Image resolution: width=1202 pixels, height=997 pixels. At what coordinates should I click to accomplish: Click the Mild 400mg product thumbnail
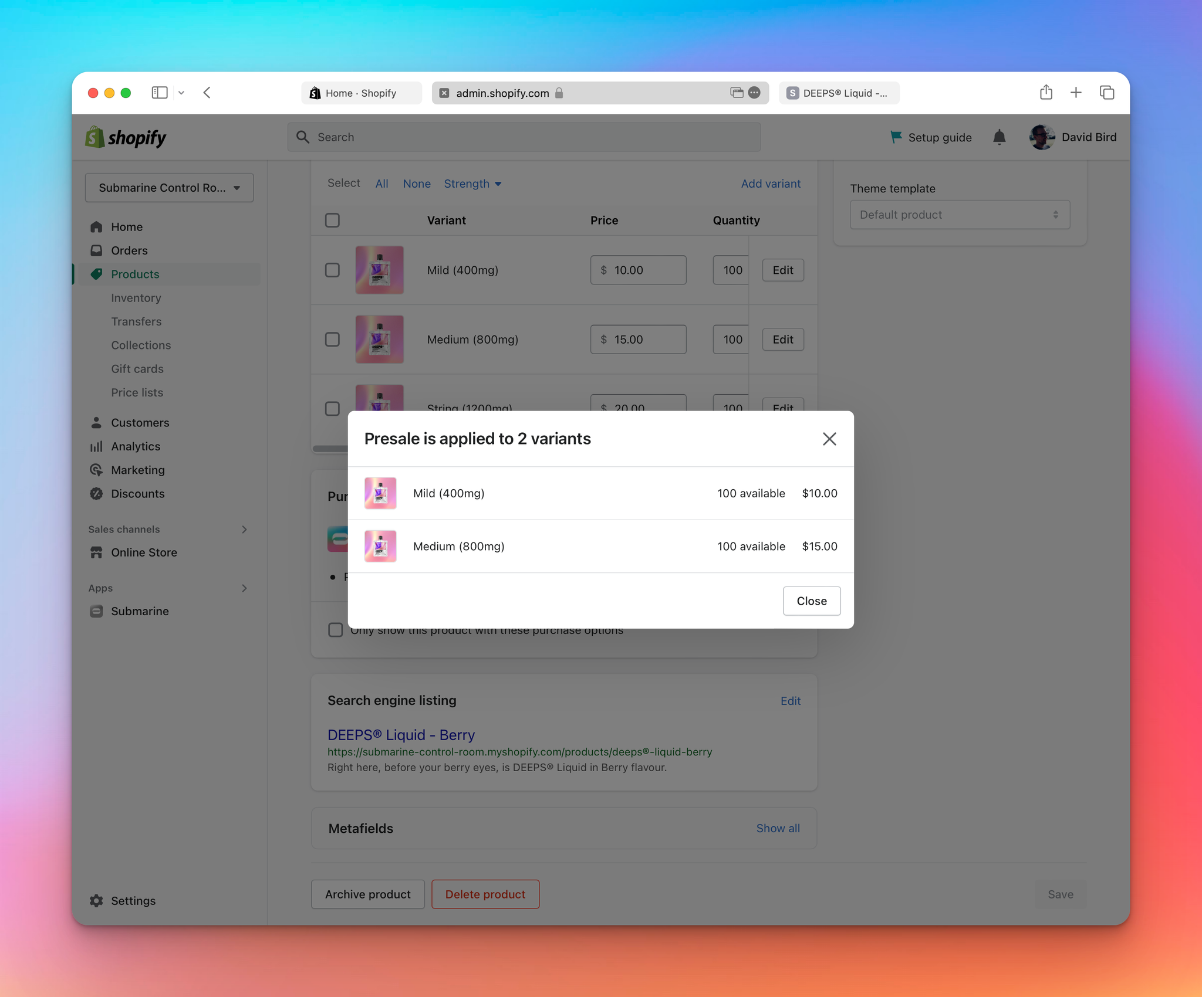(x=380, y=492)
